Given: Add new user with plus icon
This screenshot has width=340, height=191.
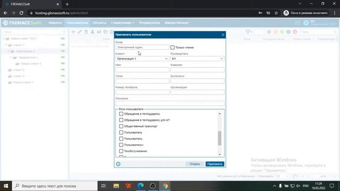Looking at the screenshot, I should click(73, 32).
